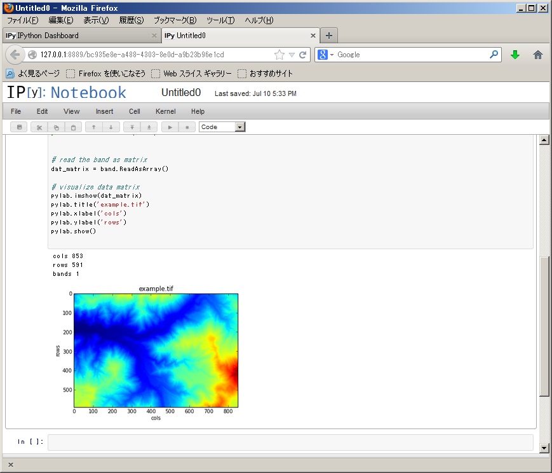Move the cell down with arrow icon
Image resolution: width=552 pixels, height=473 pixels.
point(111,127)
